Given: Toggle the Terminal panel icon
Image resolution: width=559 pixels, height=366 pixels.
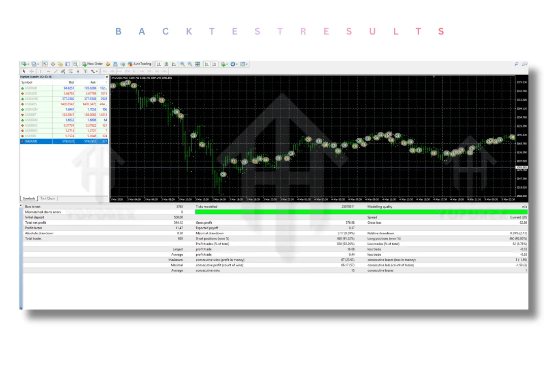Looking at the screenshot, I should (68, 64).
